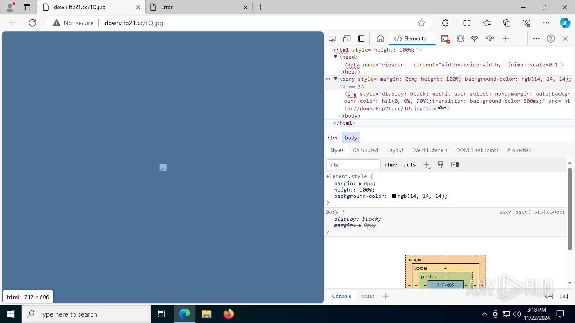
Task: Open the Console drawer tab
Action: click(341, 296)
